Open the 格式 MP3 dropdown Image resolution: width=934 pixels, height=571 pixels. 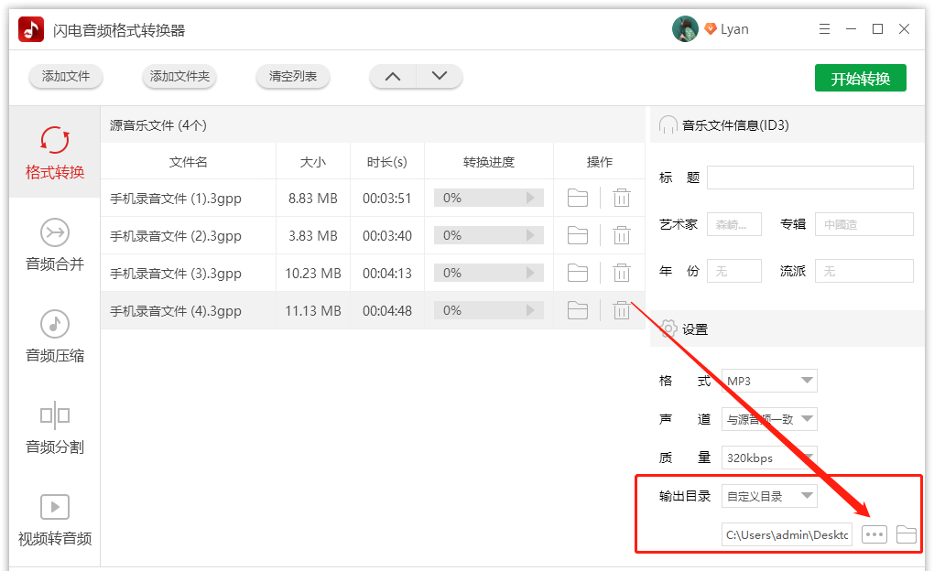pyautogui.click(x=768, y=380)
